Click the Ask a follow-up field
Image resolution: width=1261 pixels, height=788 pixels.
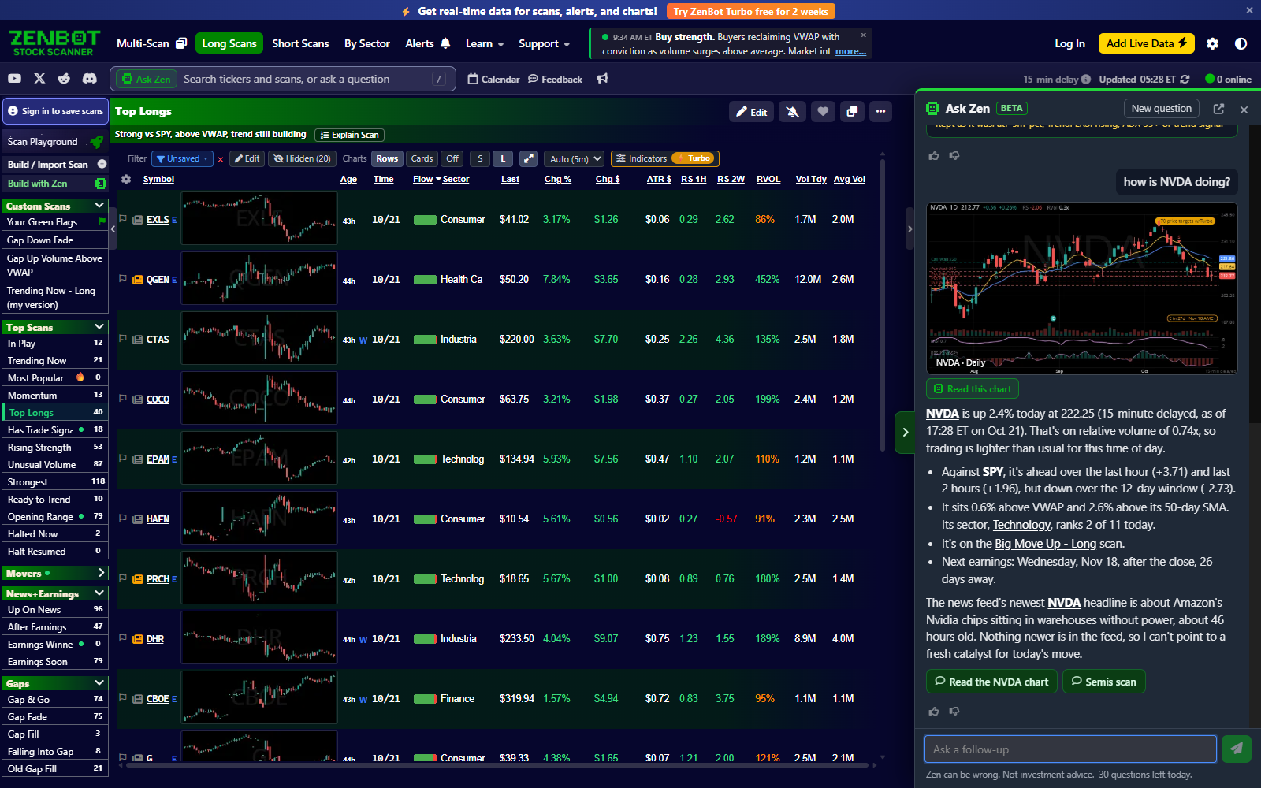1070,749
